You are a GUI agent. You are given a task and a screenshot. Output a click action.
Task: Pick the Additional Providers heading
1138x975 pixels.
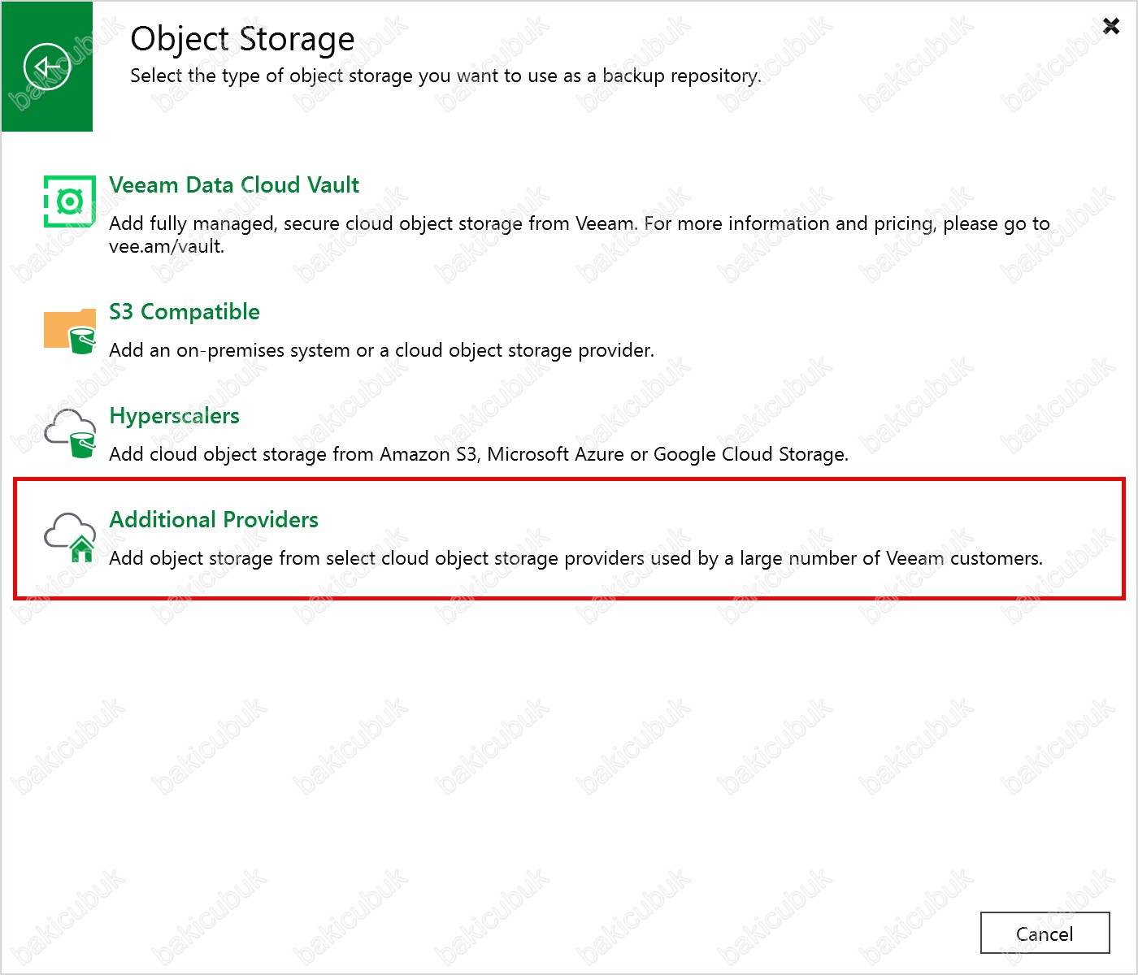coord(214,520)
